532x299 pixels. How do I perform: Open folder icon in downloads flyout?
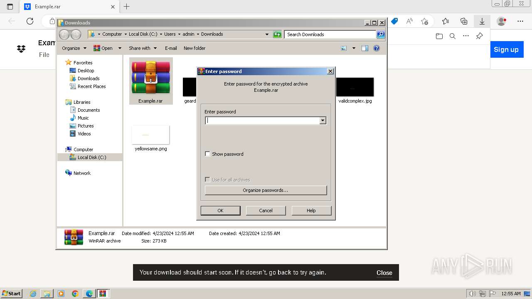pyautogui.click(x=439, y=36)
